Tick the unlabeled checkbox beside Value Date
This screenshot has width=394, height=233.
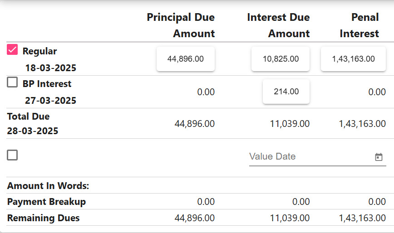(x=13, y=155)
